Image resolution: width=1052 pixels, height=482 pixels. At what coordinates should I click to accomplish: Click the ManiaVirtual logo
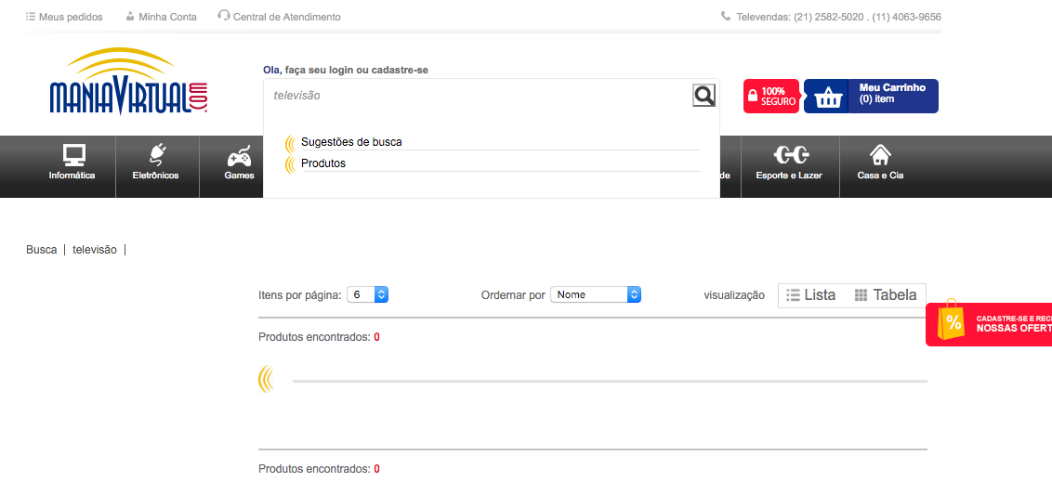[x=128, y=82]
